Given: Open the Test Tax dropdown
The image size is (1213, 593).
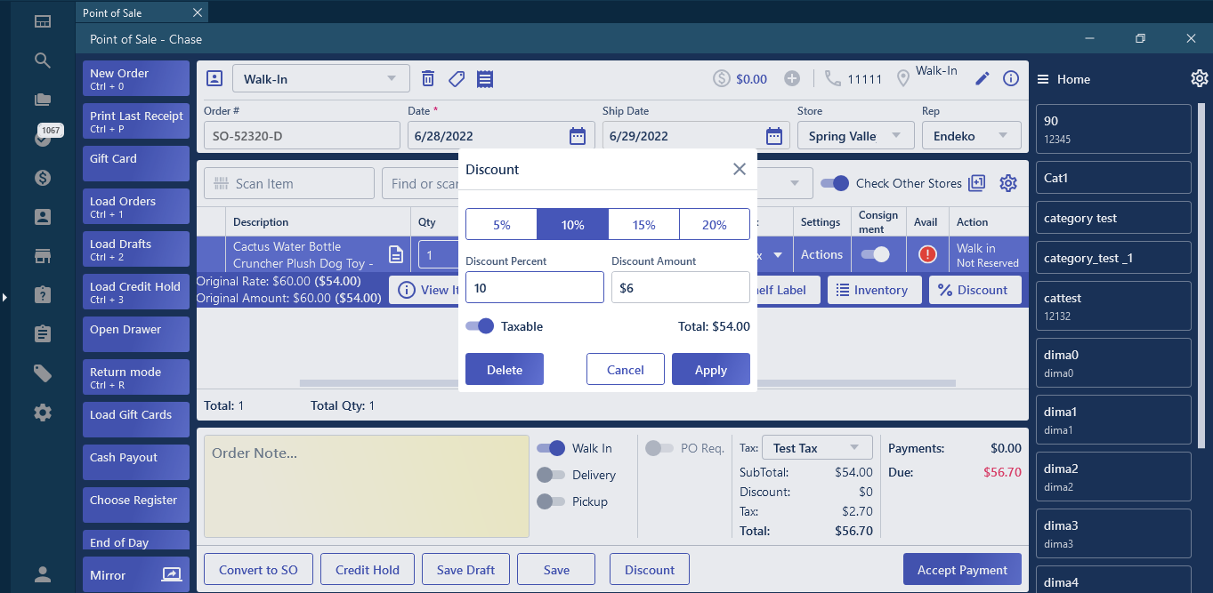Looking at the screenshot, I should click(817, 448).
